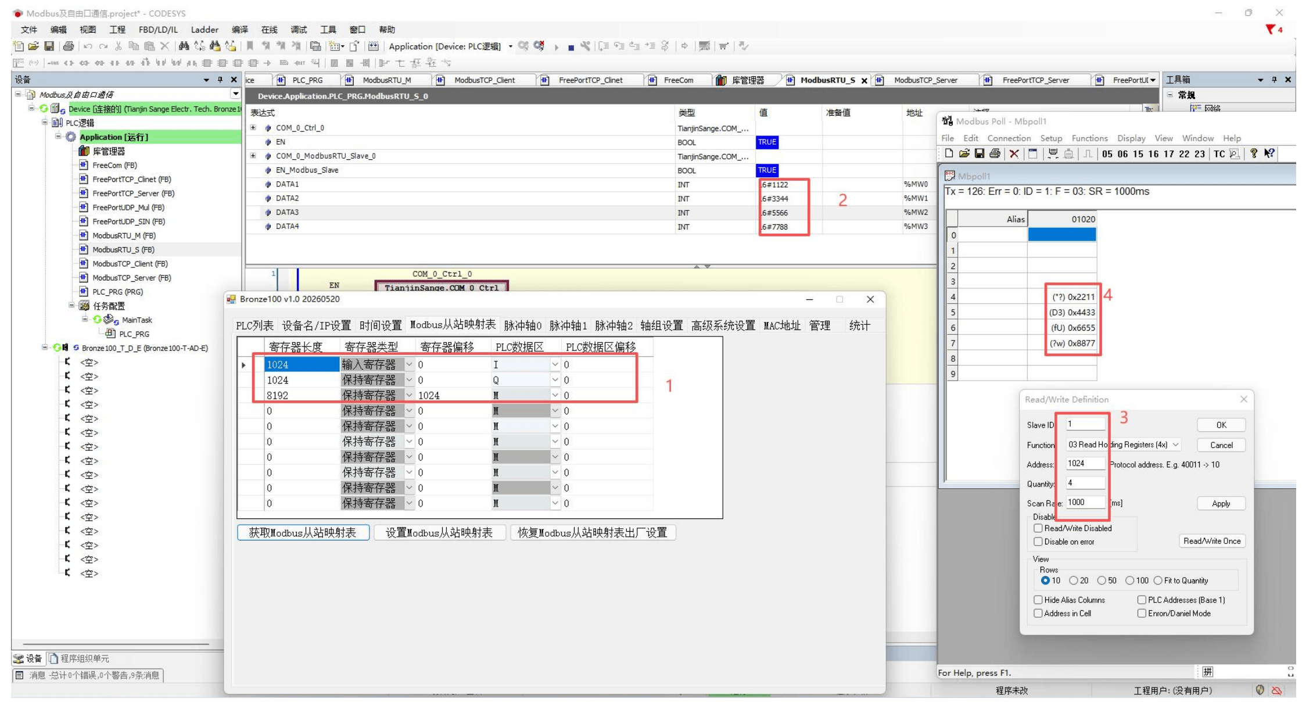Click the login gear icon in CODESYS toolbar
The width and height of the screenshot is (1313, 702).
coord(523,46)
